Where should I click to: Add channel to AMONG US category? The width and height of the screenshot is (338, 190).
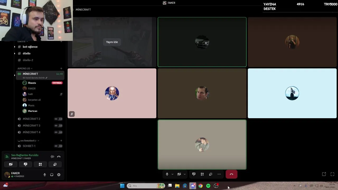(61, 68)
